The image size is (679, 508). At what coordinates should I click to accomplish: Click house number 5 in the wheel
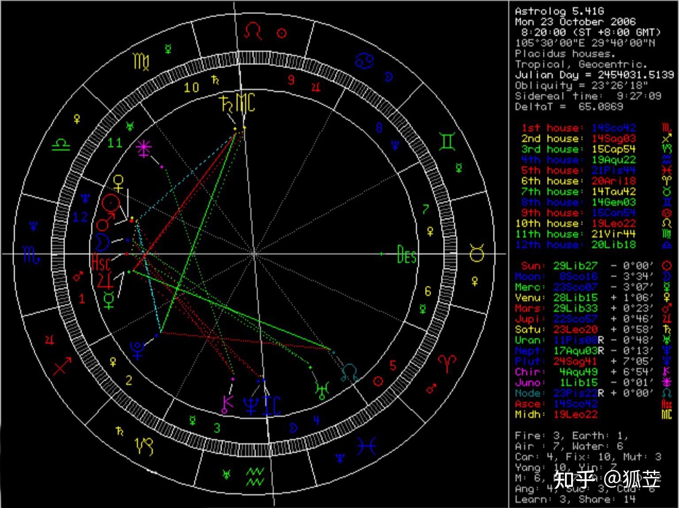click(x=393, y=366)
